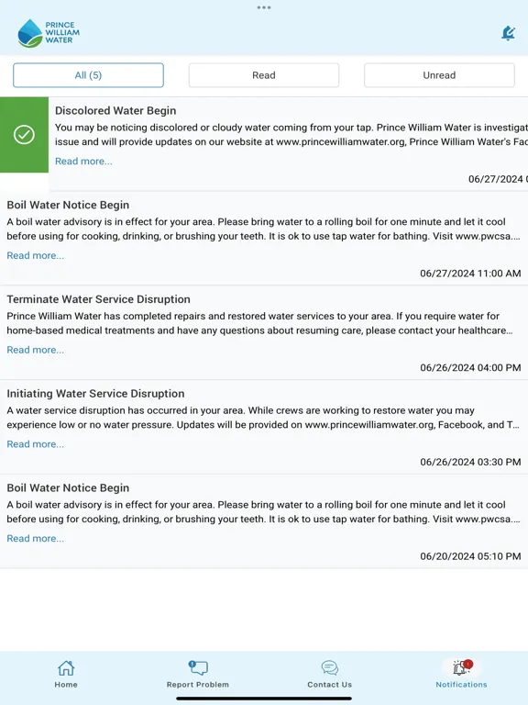Open the Report Problem icon
Viewport: 528px width, 705px height.
click(x=198, y=667)
